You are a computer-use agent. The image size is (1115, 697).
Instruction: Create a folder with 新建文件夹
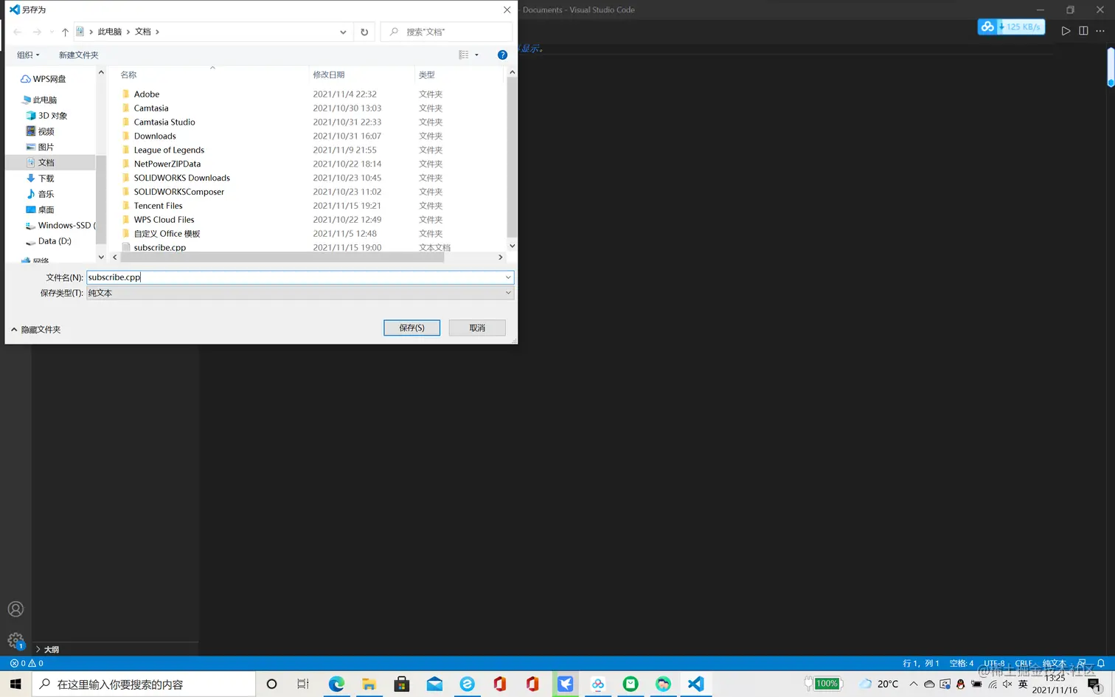78,55
